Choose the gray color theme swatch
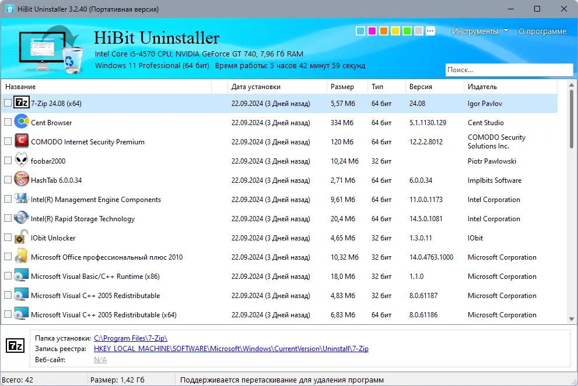The width and height of the screenshot is (578, 386). pos(418,31)
